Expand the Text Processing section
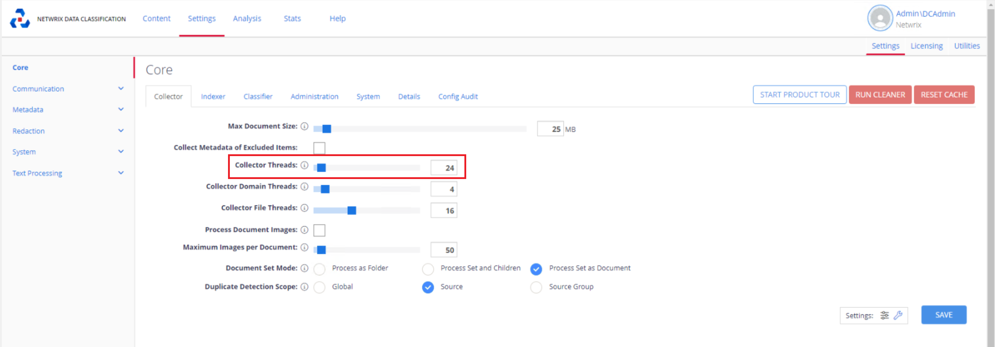Viewport: 995px width, 347px height. [37, 173]
